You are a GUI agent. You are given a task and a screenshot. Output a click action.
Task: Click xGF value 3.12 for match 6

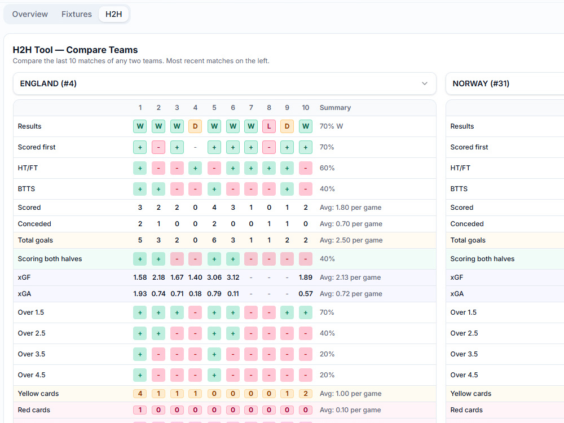(233, 277)
